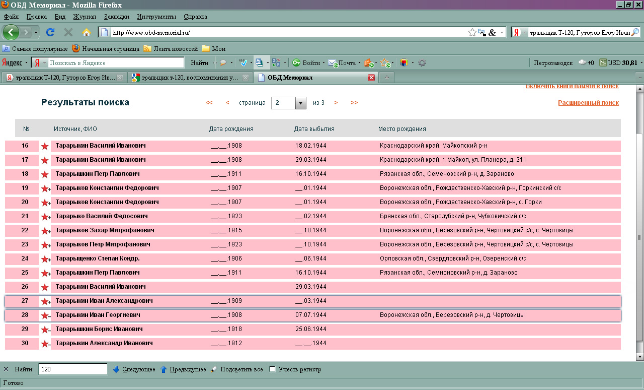644x390 pixels.
Task: Click the browser Back arrow button
Action: point(11,32)
